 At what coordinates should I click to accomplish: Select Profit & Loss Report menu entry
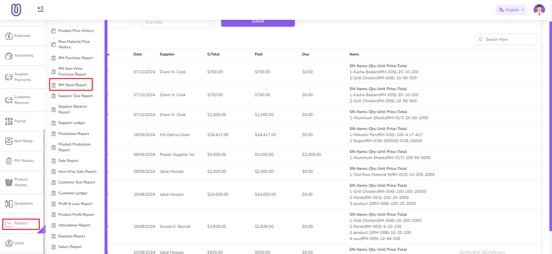coord(75,204)
